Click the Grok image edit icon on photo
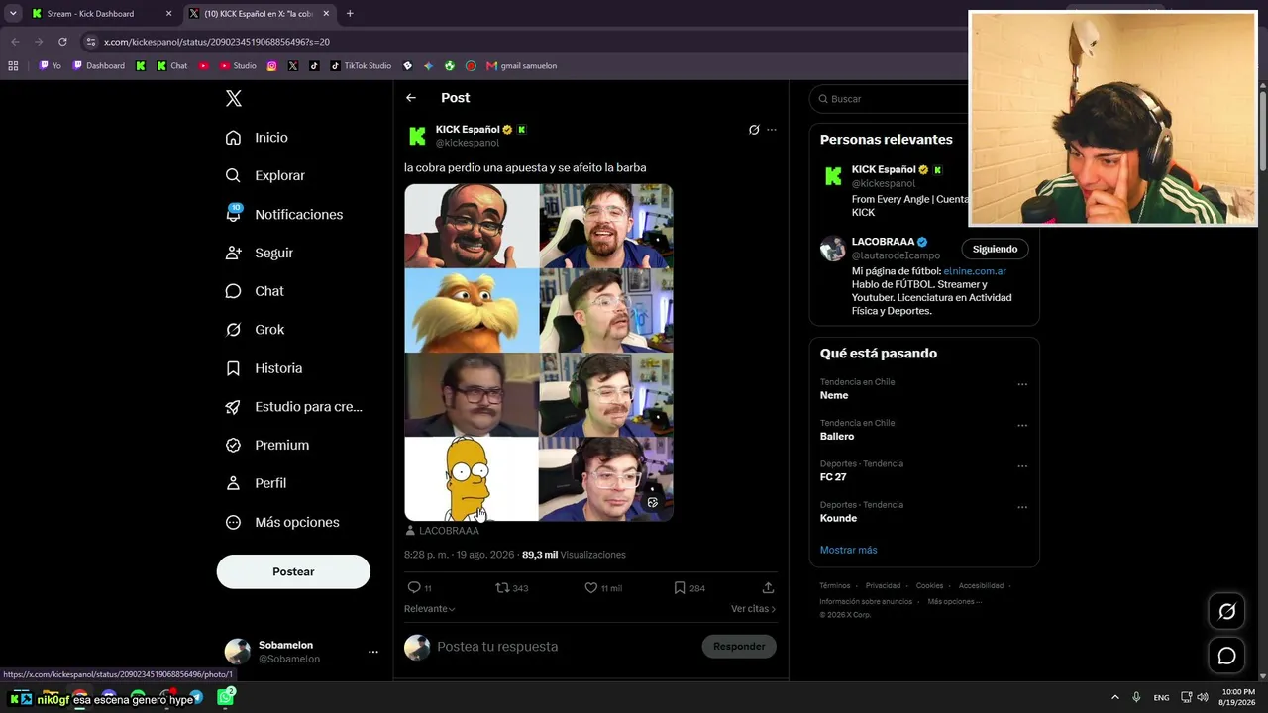Screen dimensions: 1268x713 click(x=652, y=503)
